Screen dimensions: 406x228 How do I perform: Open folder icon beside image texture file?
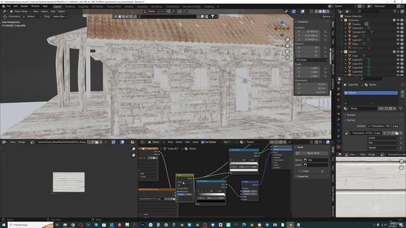(396, 133)
